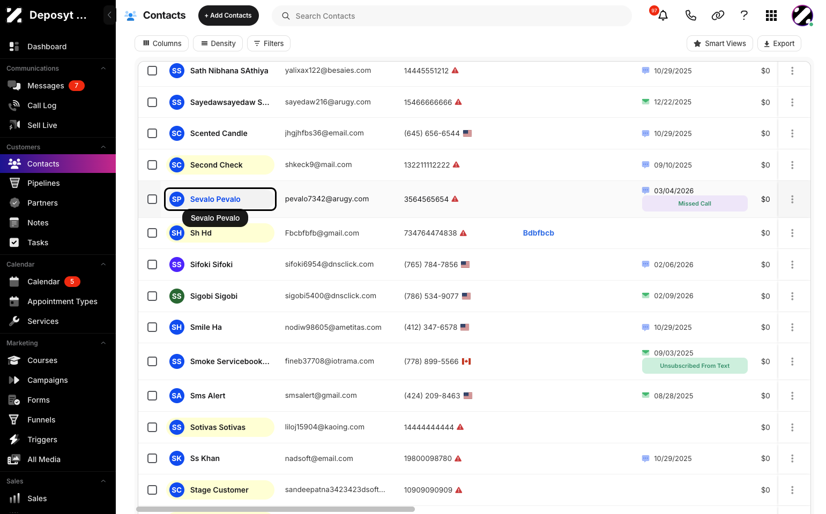Image resolution: width=826 pixels, height=514 pixels.
Task: Click Add Contacts button
Action: (x=228, y=16)
